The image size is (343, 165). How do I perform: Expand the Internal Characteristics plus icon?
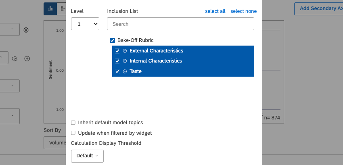point(125,61)
